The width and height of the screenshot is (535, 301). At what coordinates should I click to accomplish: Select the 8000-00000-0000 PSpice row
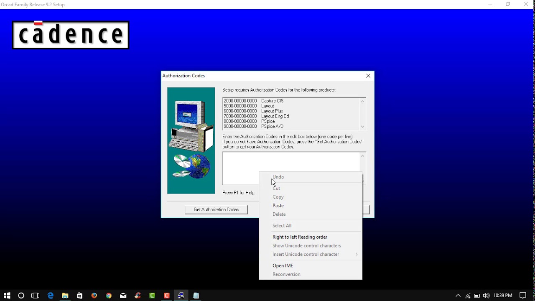291,121
